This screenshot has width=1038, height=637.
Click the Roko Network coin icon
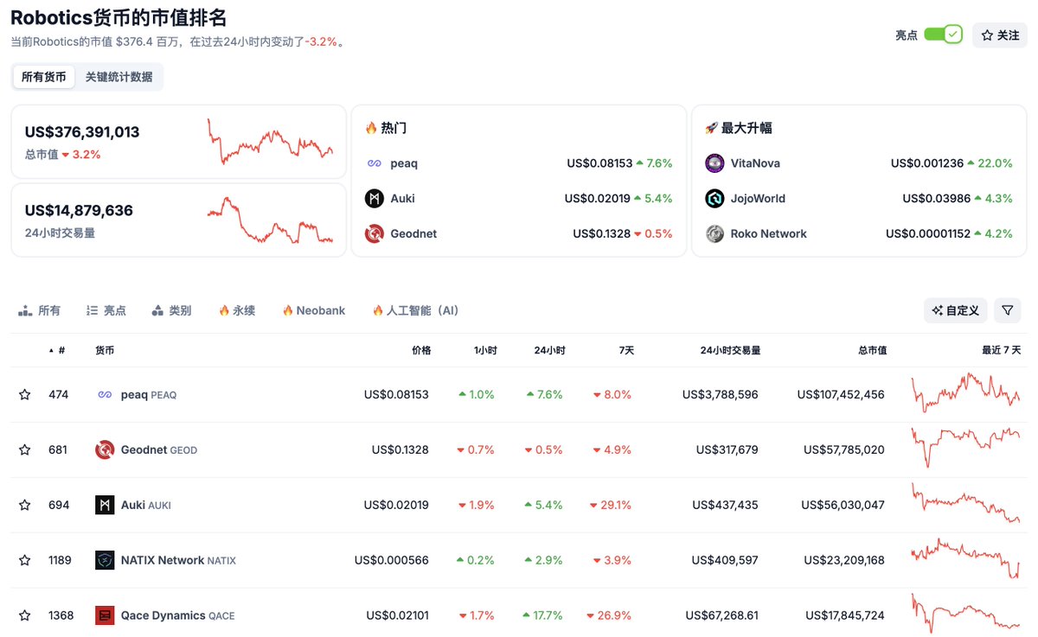(714, 234)
